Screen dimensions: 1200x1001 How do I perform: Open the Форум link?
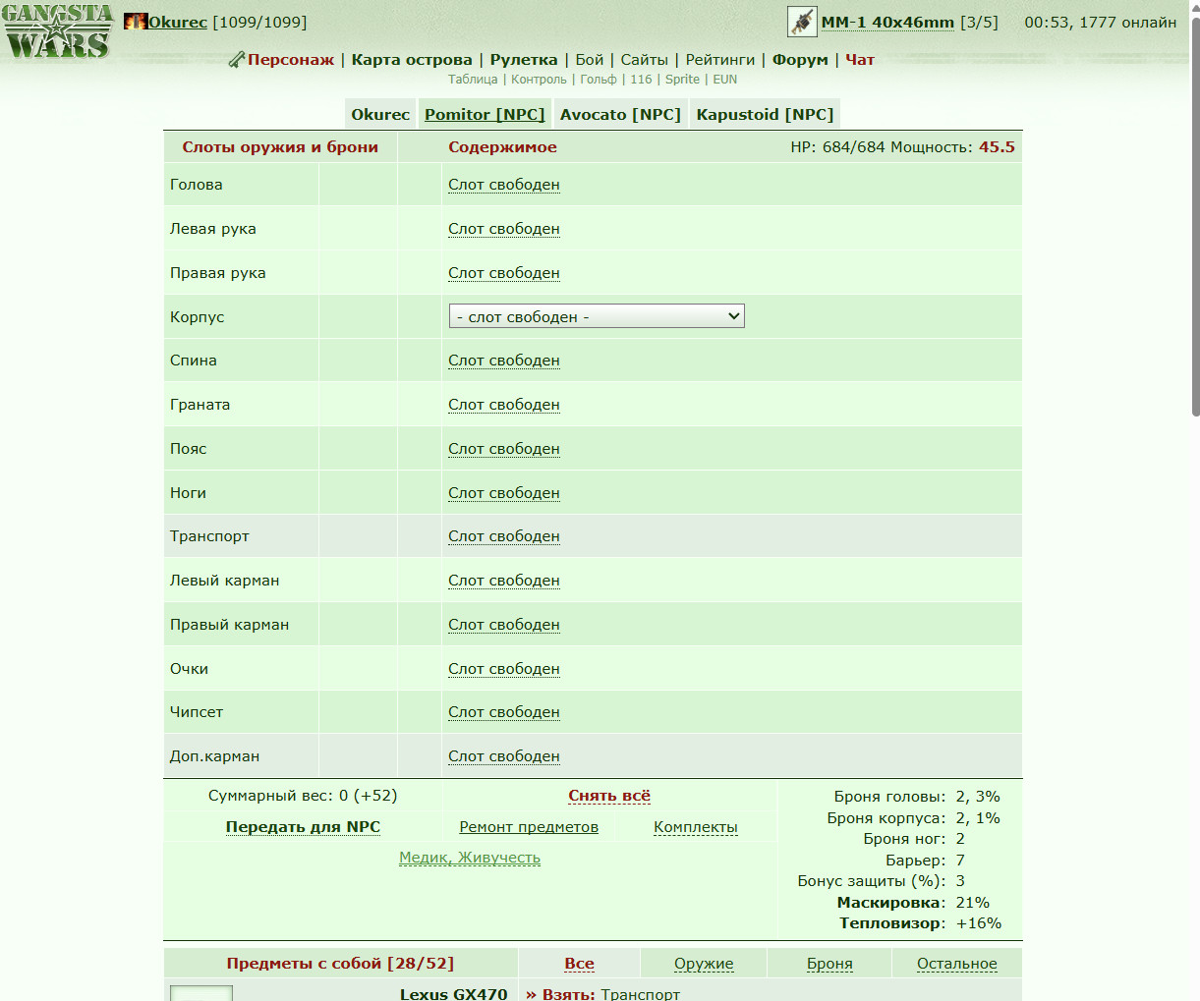pyautogui.click(x=800, y=60)
